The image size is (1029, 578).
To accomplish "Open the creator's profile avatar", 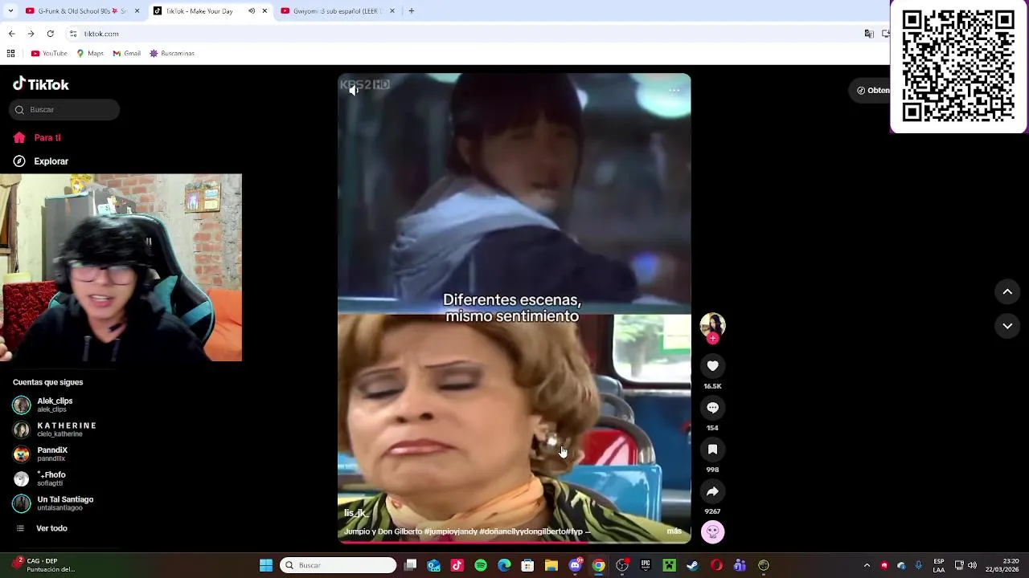I will [x=712, y=324].
